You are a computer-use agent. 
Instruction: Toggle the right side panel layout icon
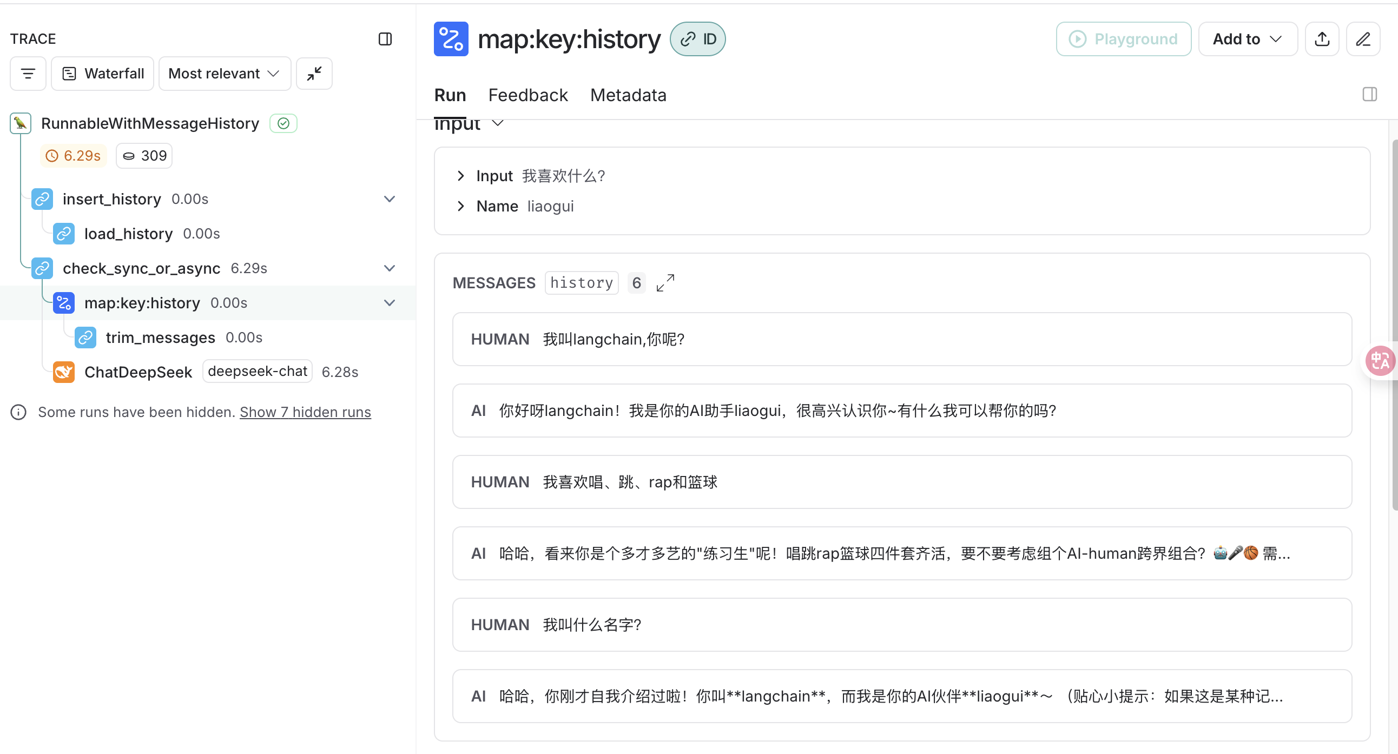(x=1369, y=95)
